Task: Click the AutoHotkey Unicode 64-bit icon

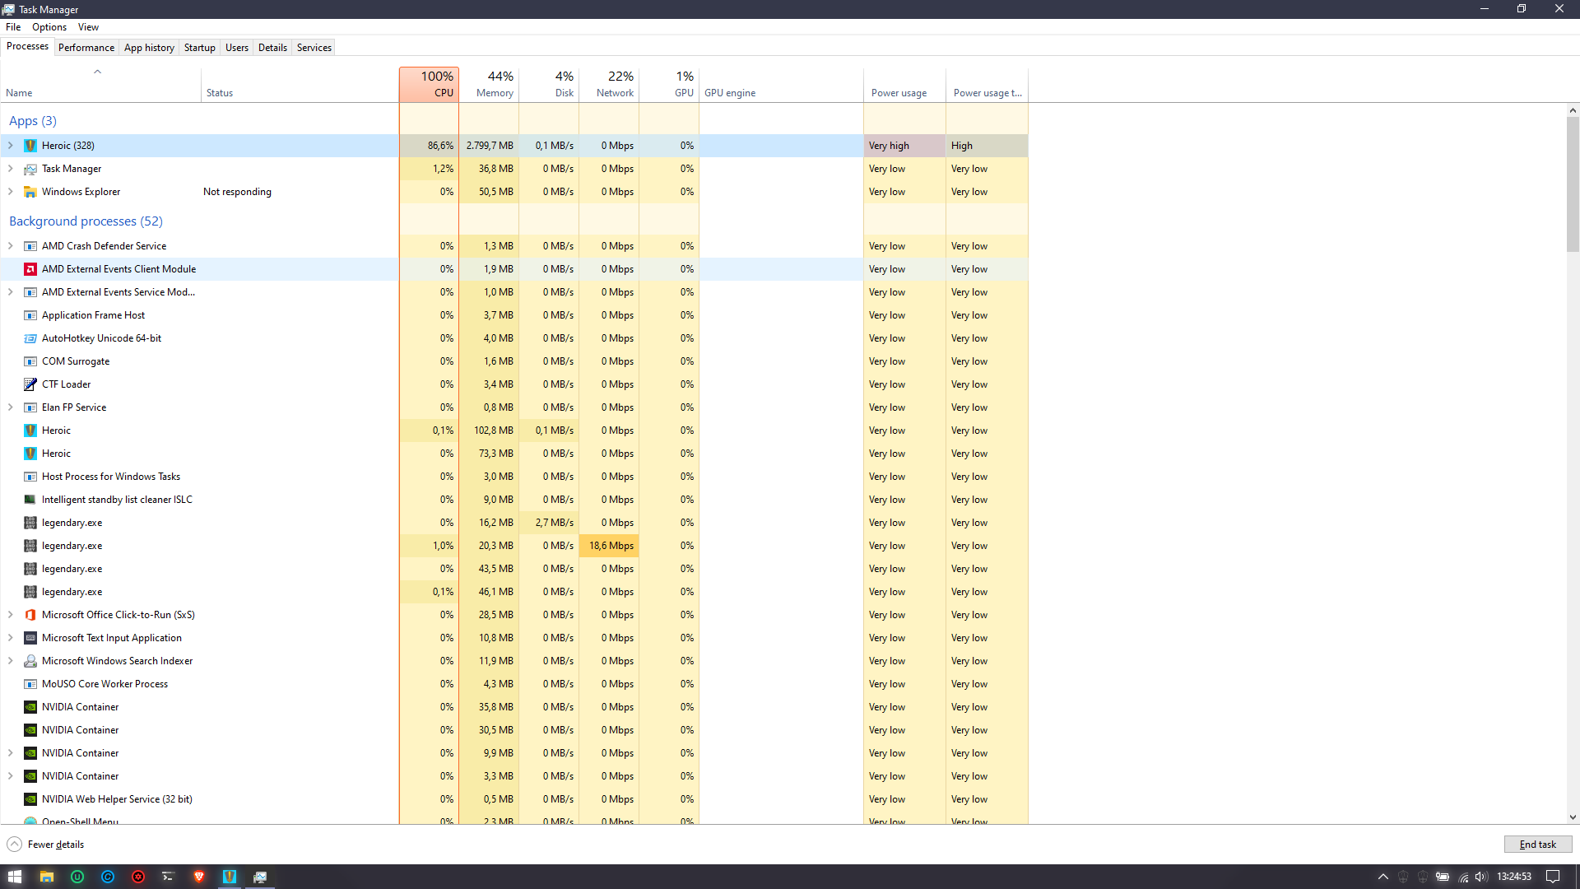Action: pyautogui.click(x=30, y=338)
